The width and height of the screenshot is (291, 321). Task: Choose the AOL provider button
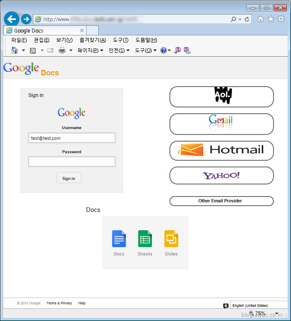click(x=221, y=97)
